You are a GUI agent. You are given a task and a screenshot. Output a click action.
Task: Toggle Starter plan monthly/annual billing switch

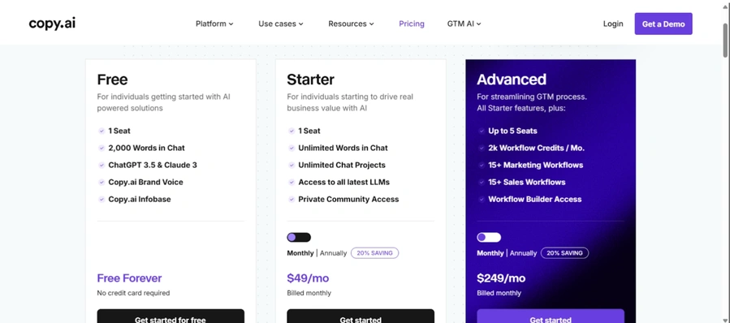pos(299,237)
